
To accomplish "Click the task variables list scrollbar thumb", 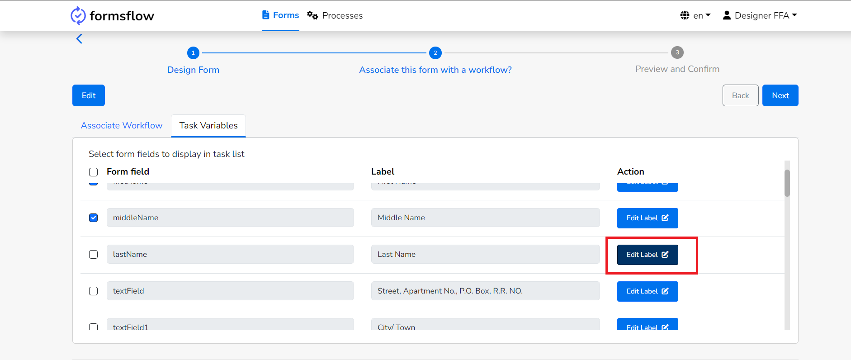I will 787,183.
